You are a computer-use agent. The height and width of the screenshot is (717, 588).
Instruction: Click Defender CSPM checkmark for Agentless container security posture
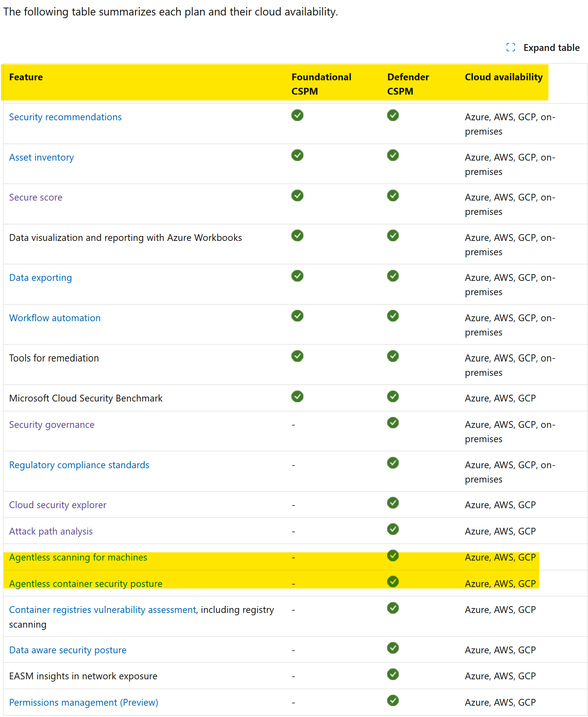393,582
